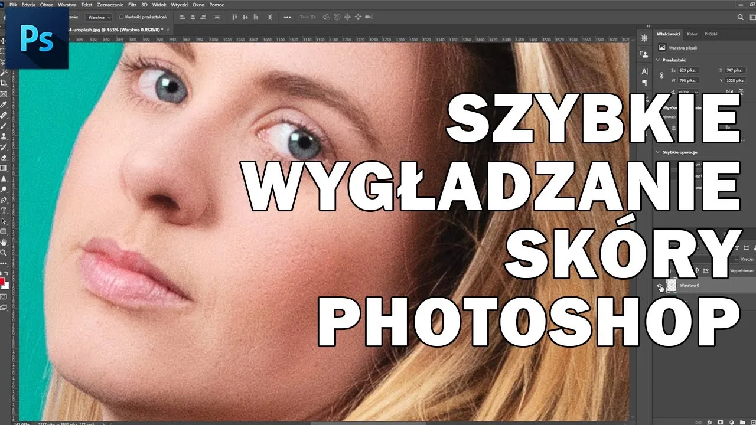Image resolution: width=756 pixels, height=425 pixels.
Task: Switch to the Próbki tab
Action: pos(711,34)
